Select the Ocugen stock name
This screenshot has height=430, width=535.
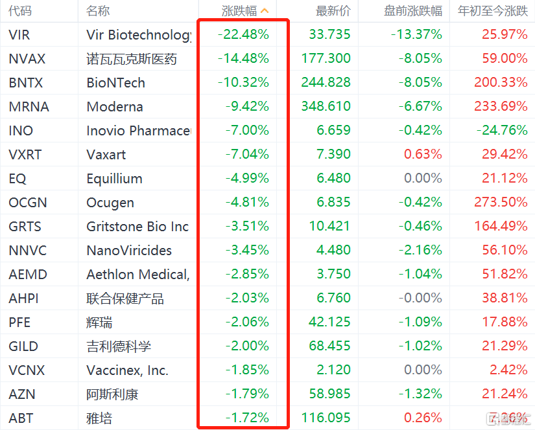[110, 203]
